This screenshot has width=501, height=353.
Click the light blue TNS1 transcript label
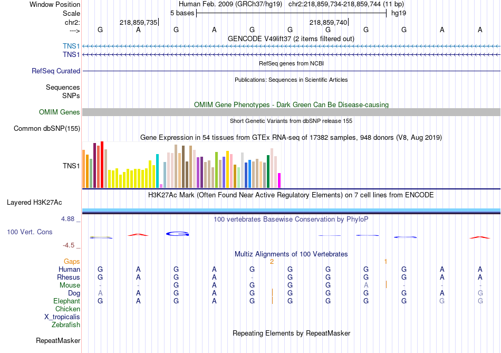pos(71,46)
